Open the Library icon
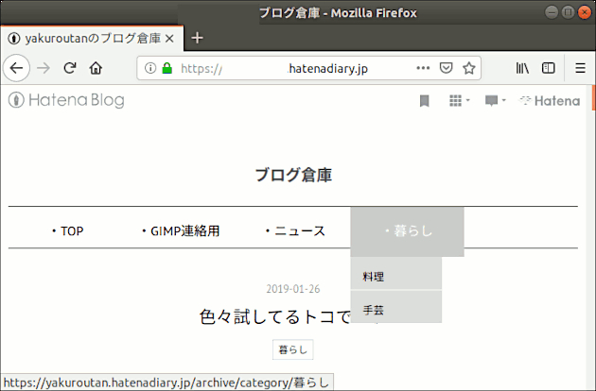The width and height of the screenshot is (596, 391). click(522, 68)
